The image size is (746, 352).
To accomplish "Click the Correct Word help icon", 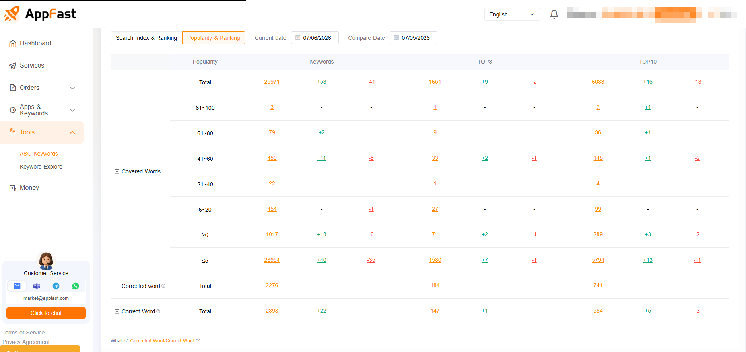I will point(158,311).
